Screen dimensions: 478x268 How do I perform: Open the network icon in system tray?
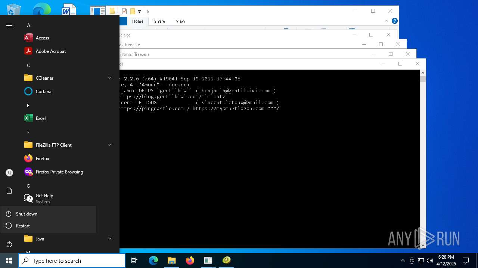tap(421, 261)
